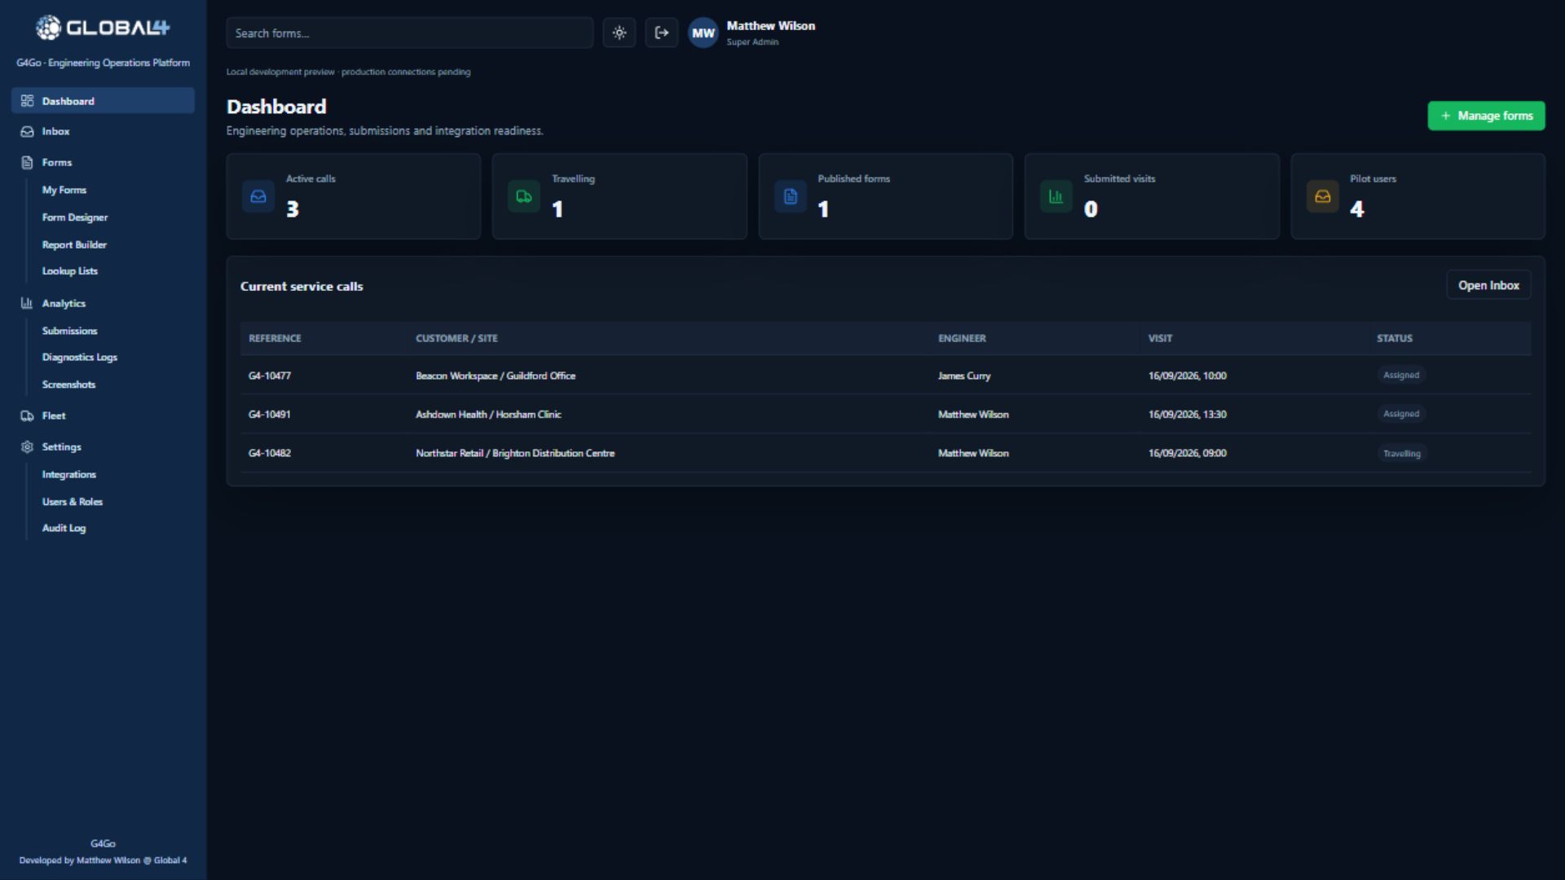Open Form Designer in sidebar
This screenshot has height=880, width=1565.
[75, 218]
